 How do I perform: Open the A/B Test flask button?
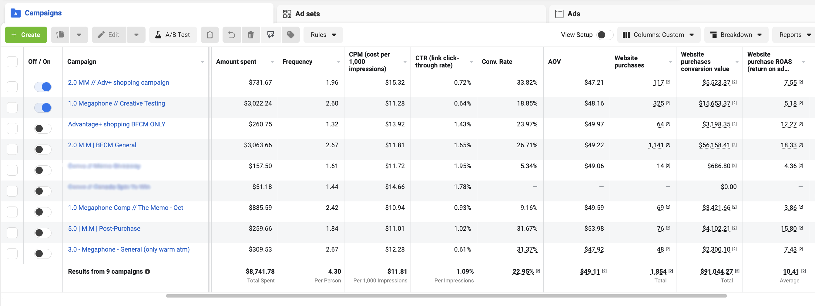click(173, 35)
